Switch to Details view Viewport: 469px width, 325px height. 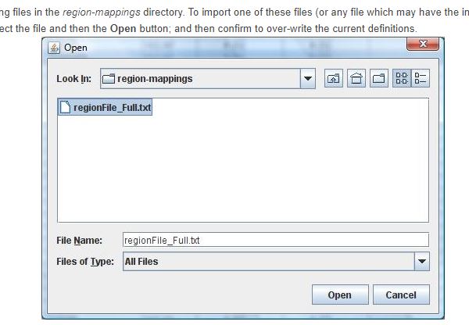click(421, 78)
